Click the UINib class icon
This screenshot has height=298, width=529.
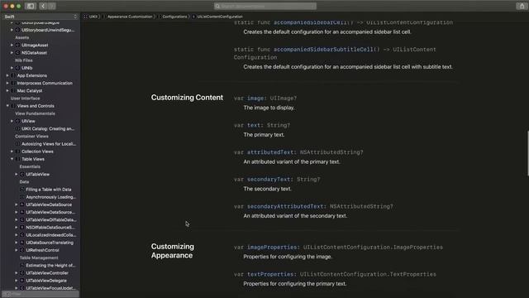click(17, 68)
